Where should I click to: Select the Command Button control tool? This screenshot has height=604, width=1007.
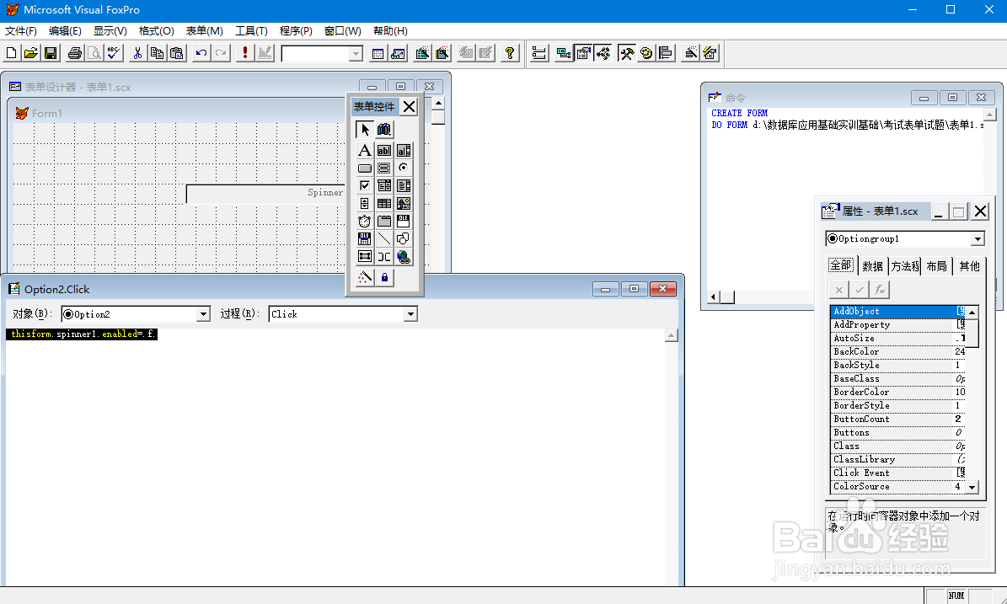click(x=365, y=168)
